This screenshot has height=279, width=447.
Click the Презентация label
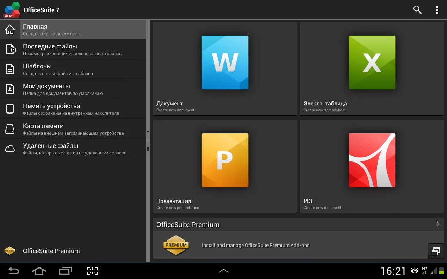click(x=174, y=201)
